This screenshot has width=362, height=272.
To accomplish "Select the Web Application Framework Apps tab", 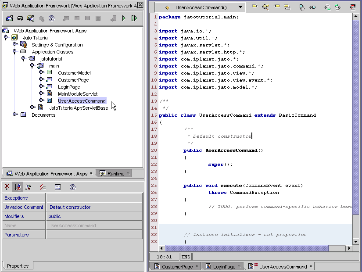I will click(47, 173).
